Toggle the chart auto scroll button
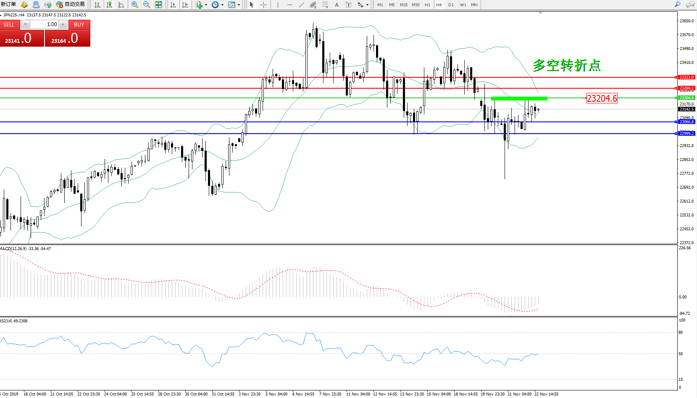The image size is (697, 398). 173,5
